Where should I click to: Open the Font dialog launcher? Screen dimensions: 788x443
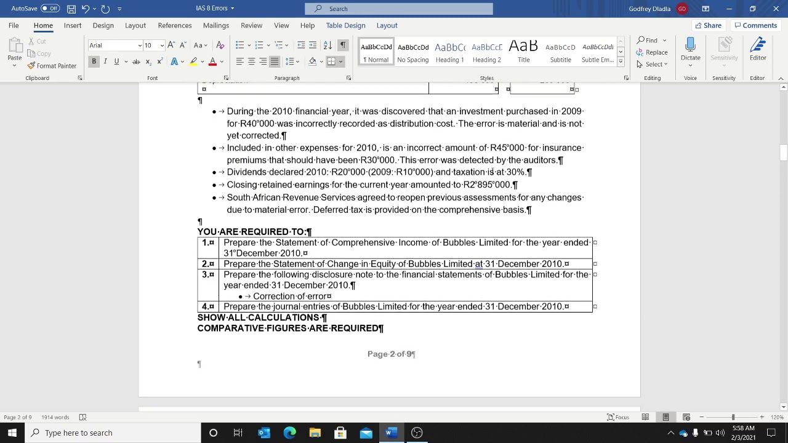tap(226, 78)
